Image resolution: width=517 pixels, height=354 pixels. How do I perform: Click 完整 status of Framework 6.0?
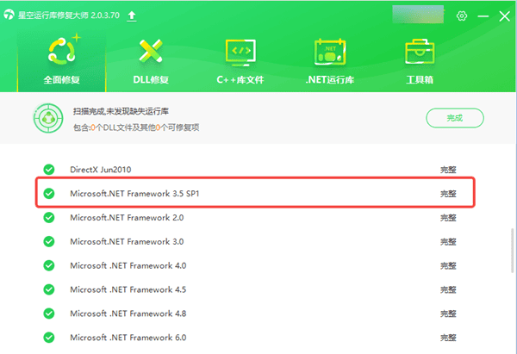pyautogui.click(x=448, y=338)
